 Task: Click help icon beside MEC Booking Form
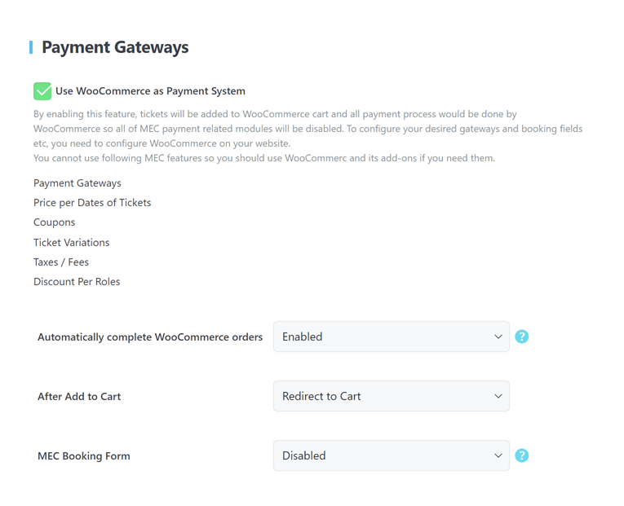coord(522,455)
